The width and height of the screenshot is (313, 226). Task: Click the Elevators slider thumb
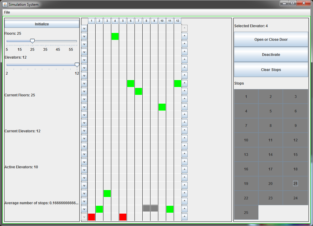pyautogui.click(x=77, y=65)
